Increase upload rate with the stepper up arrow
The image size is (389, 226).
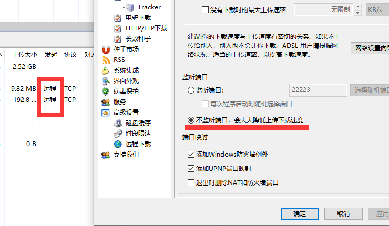point(357,7)
